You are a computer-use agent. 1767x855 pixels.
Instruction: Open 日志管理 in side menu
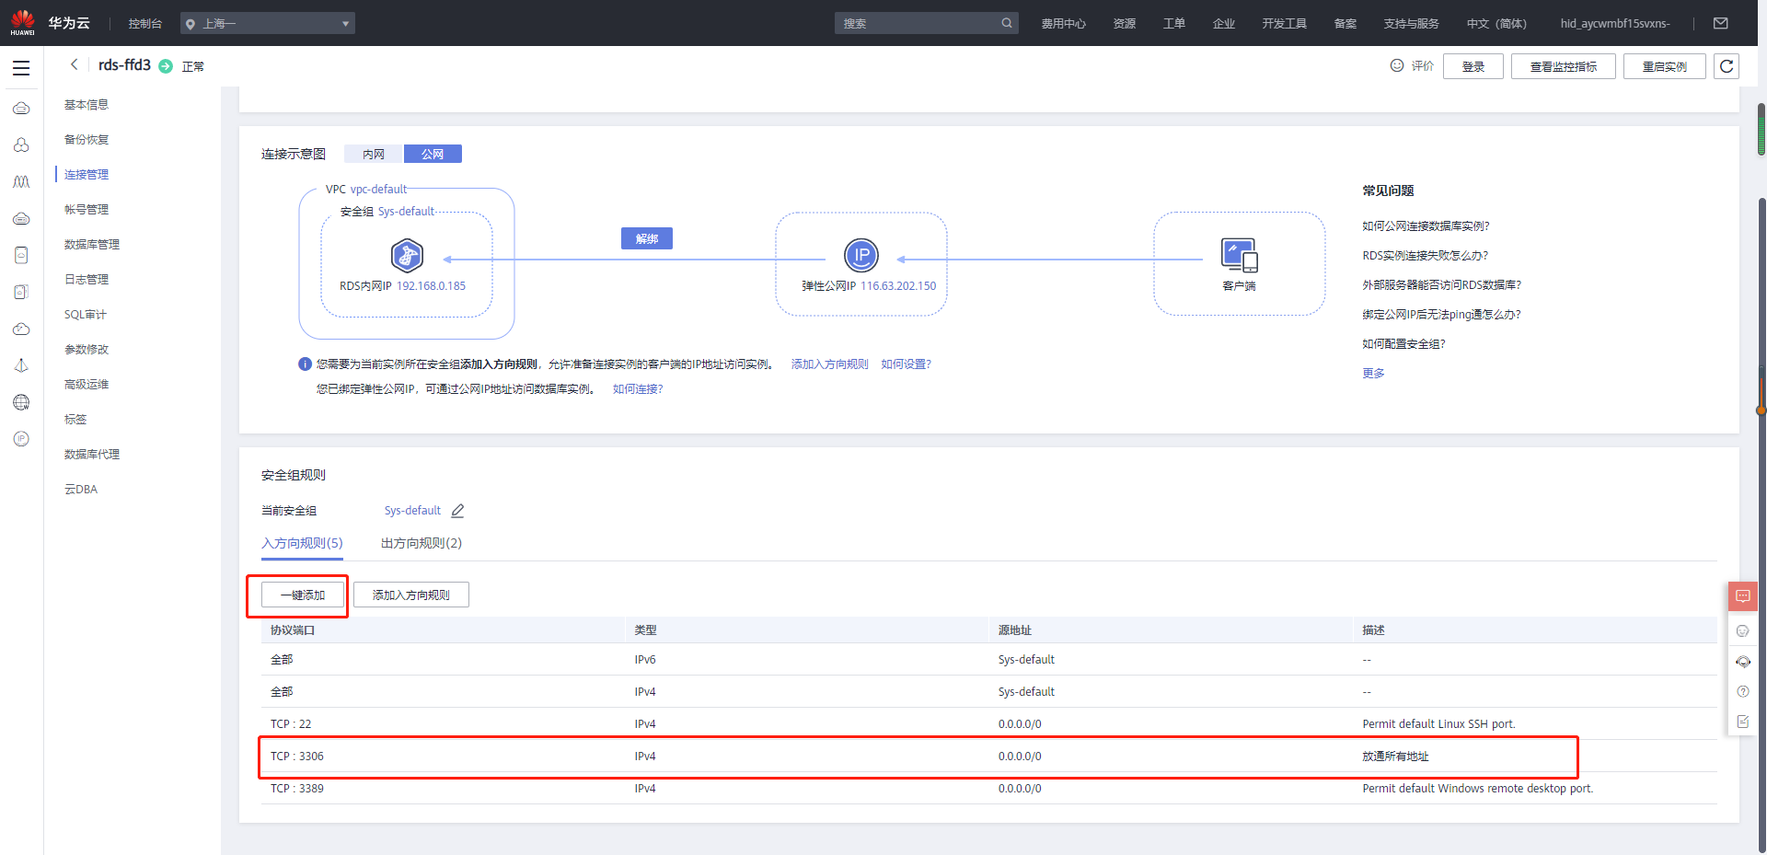coord(87,280)
